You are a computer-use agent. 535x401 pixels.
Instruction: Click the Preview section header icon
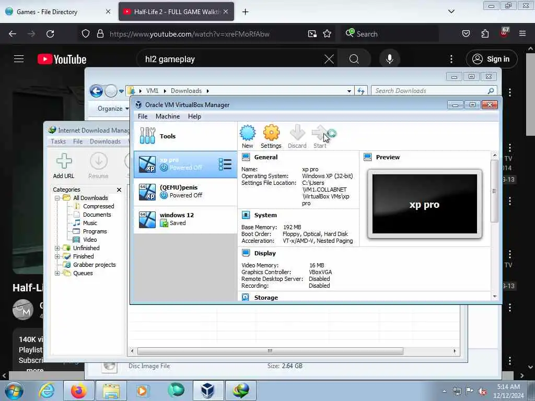[367, 157]
